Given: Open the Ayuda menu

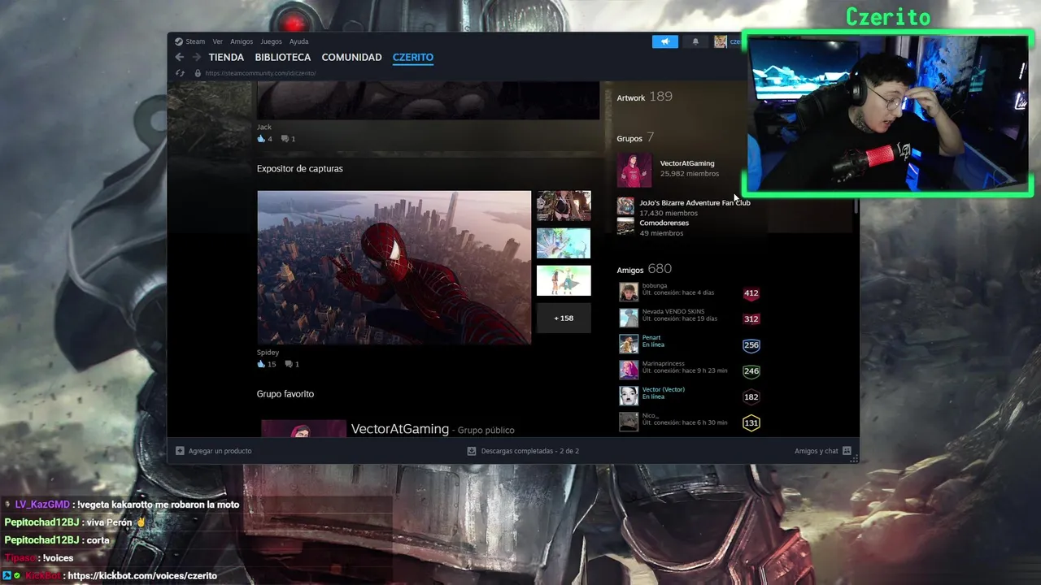Looking at the screenshot, I should 298,41.
